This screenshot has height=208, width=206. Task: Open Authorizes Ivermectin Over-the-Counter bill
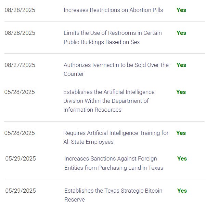[117, 69]
